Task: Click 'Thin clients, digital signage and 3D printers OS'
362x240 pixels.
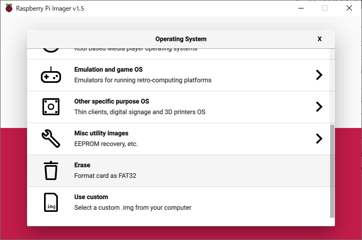Action: (140, 112)
